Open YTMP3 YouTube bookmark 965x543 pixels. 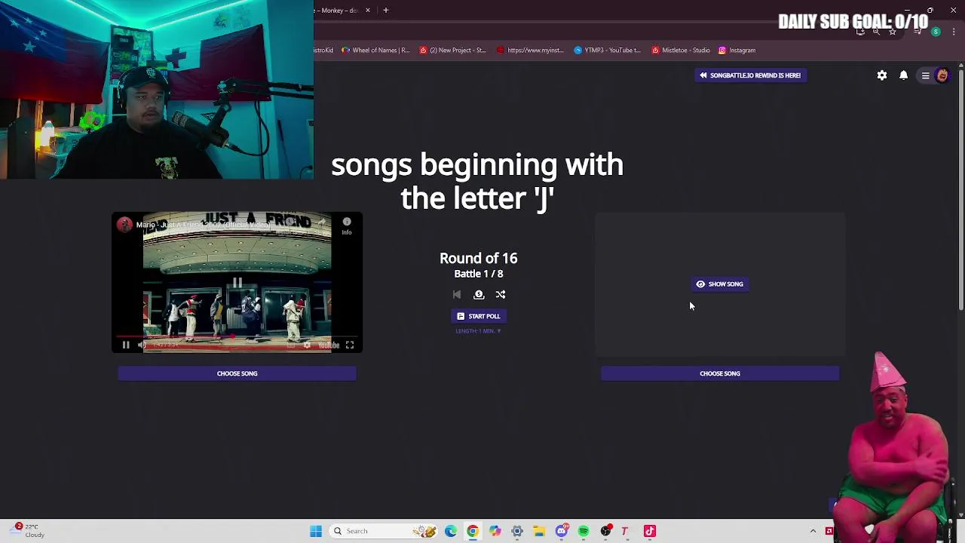tap(607, 51)
